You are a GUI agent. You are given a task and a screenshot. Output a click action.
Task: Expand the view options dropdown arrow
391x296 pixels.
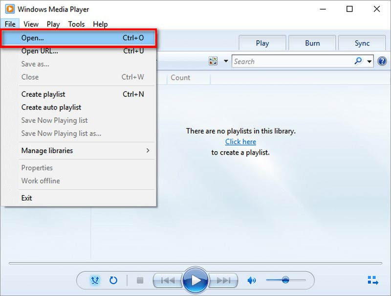pos(226,61)
